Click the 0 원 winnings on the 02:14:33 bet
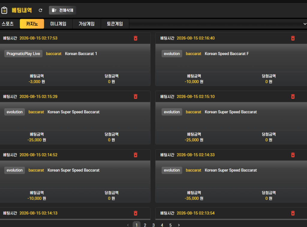The image size is (307, 227). 269,198
